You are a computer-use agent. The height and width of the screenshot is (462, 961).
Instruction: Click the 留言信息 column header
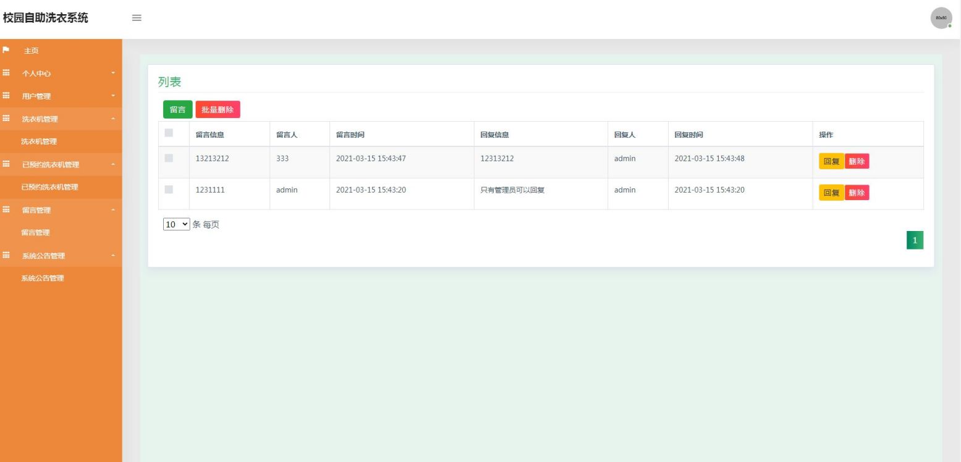pyautogui.click(x=210, y=135)
